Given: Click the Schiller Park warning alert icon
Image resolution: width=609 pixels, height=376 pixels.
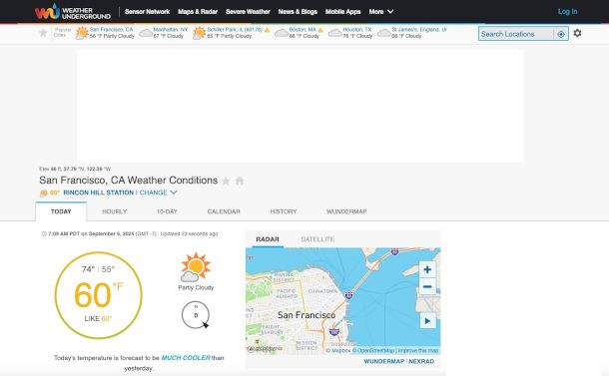Looking at the screenshot, I should pyautogui.click(x=267, y=30).
